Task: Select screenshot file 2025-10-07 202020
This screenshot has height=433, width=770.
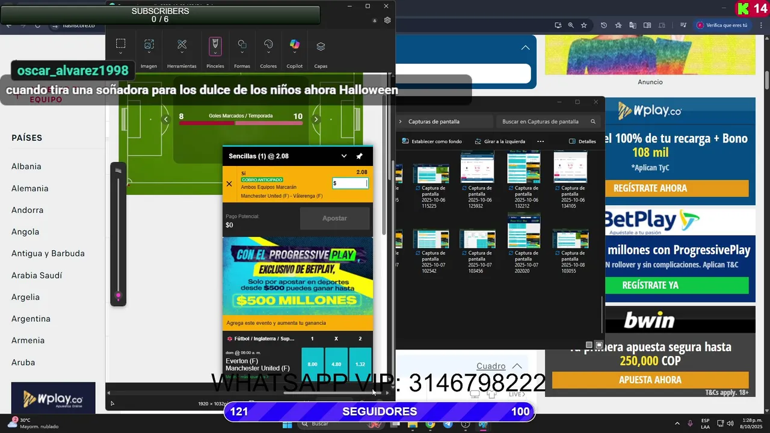Action: (523, 244)
